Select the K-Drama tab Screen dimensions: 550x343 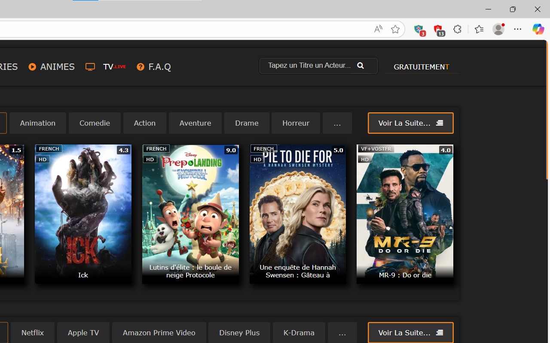coord(299,333)
